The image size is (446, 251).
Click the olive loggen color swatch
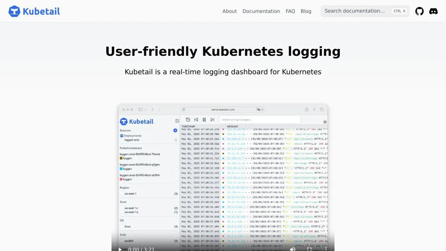tap(121, 158)
